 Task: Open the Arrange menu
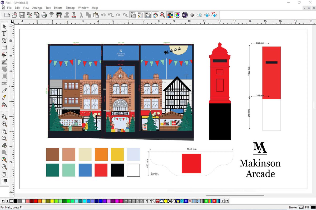pos(37,8)
